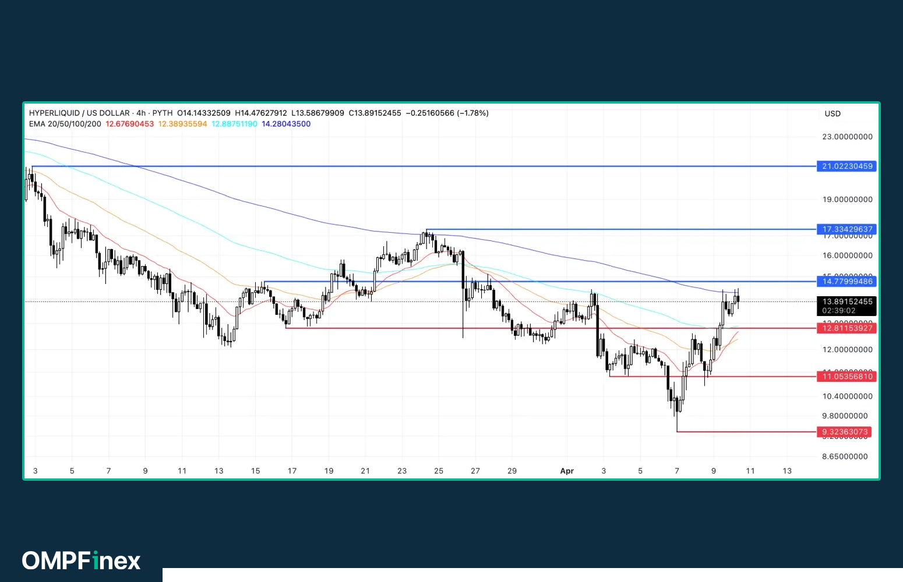Select the EMA 20/50/100/200 indicator label
The image size is (903, 582).
65,124
